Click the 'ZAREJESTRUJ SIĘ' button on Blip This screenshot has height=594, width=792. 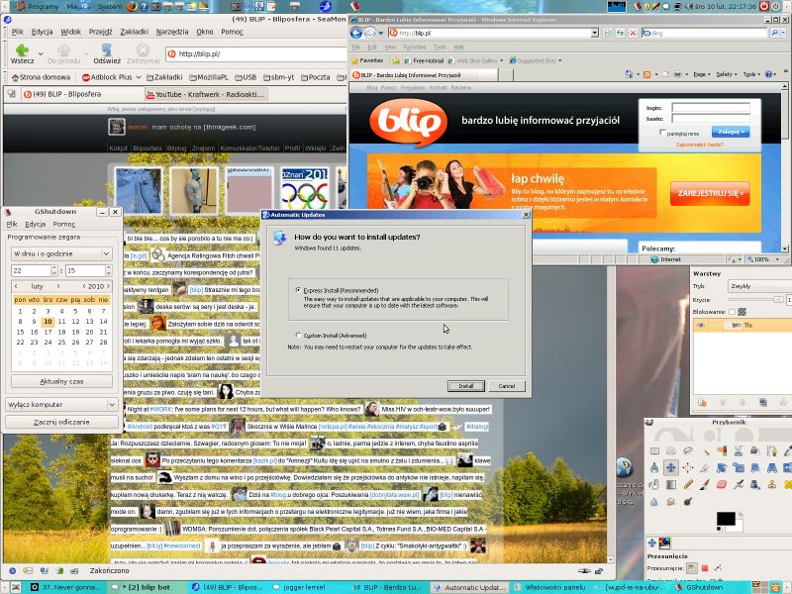tap(710, 193)
